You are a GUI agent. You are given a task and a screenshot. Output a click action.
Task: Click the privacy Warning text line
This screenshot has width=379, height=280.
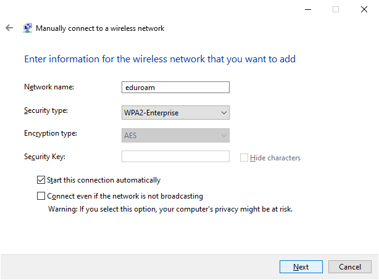(170, 209)
